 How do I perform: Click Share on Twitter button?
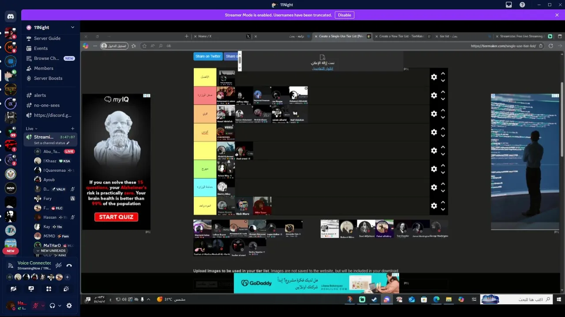coord(208,56)
